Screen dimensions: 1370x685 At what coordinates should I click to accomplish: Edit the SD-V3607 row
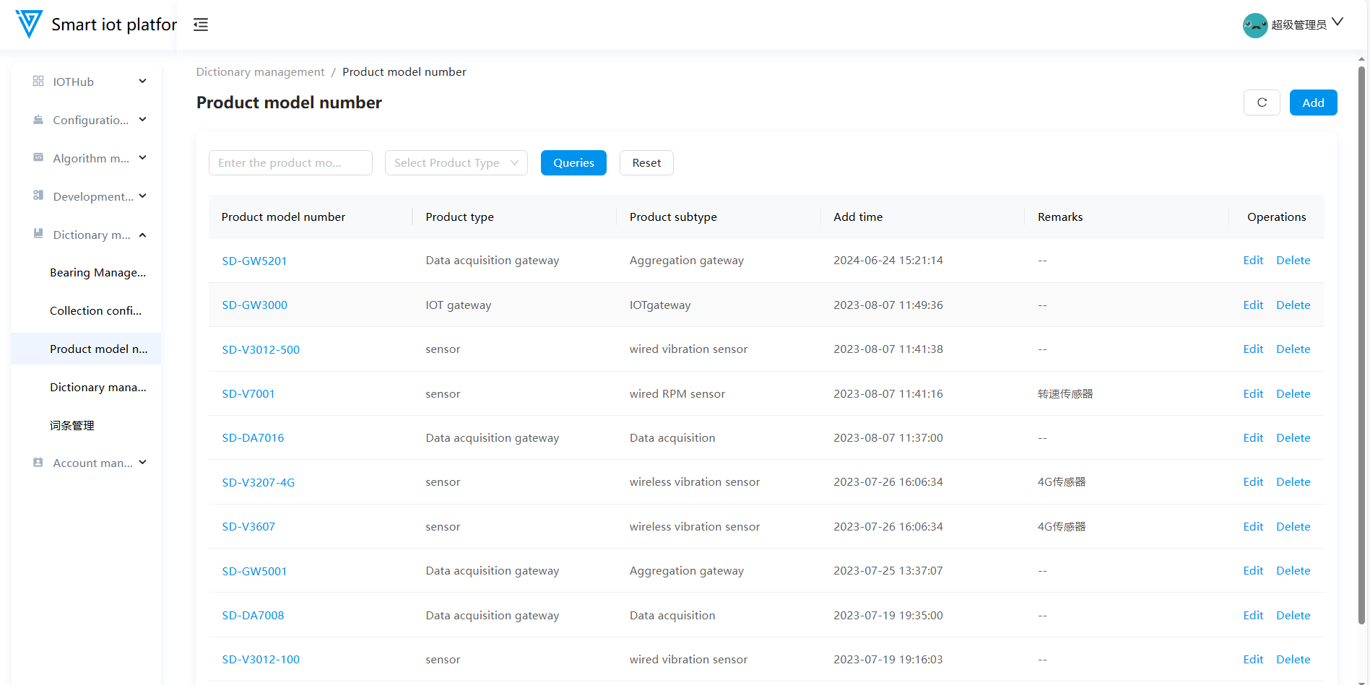[1253, 527]
